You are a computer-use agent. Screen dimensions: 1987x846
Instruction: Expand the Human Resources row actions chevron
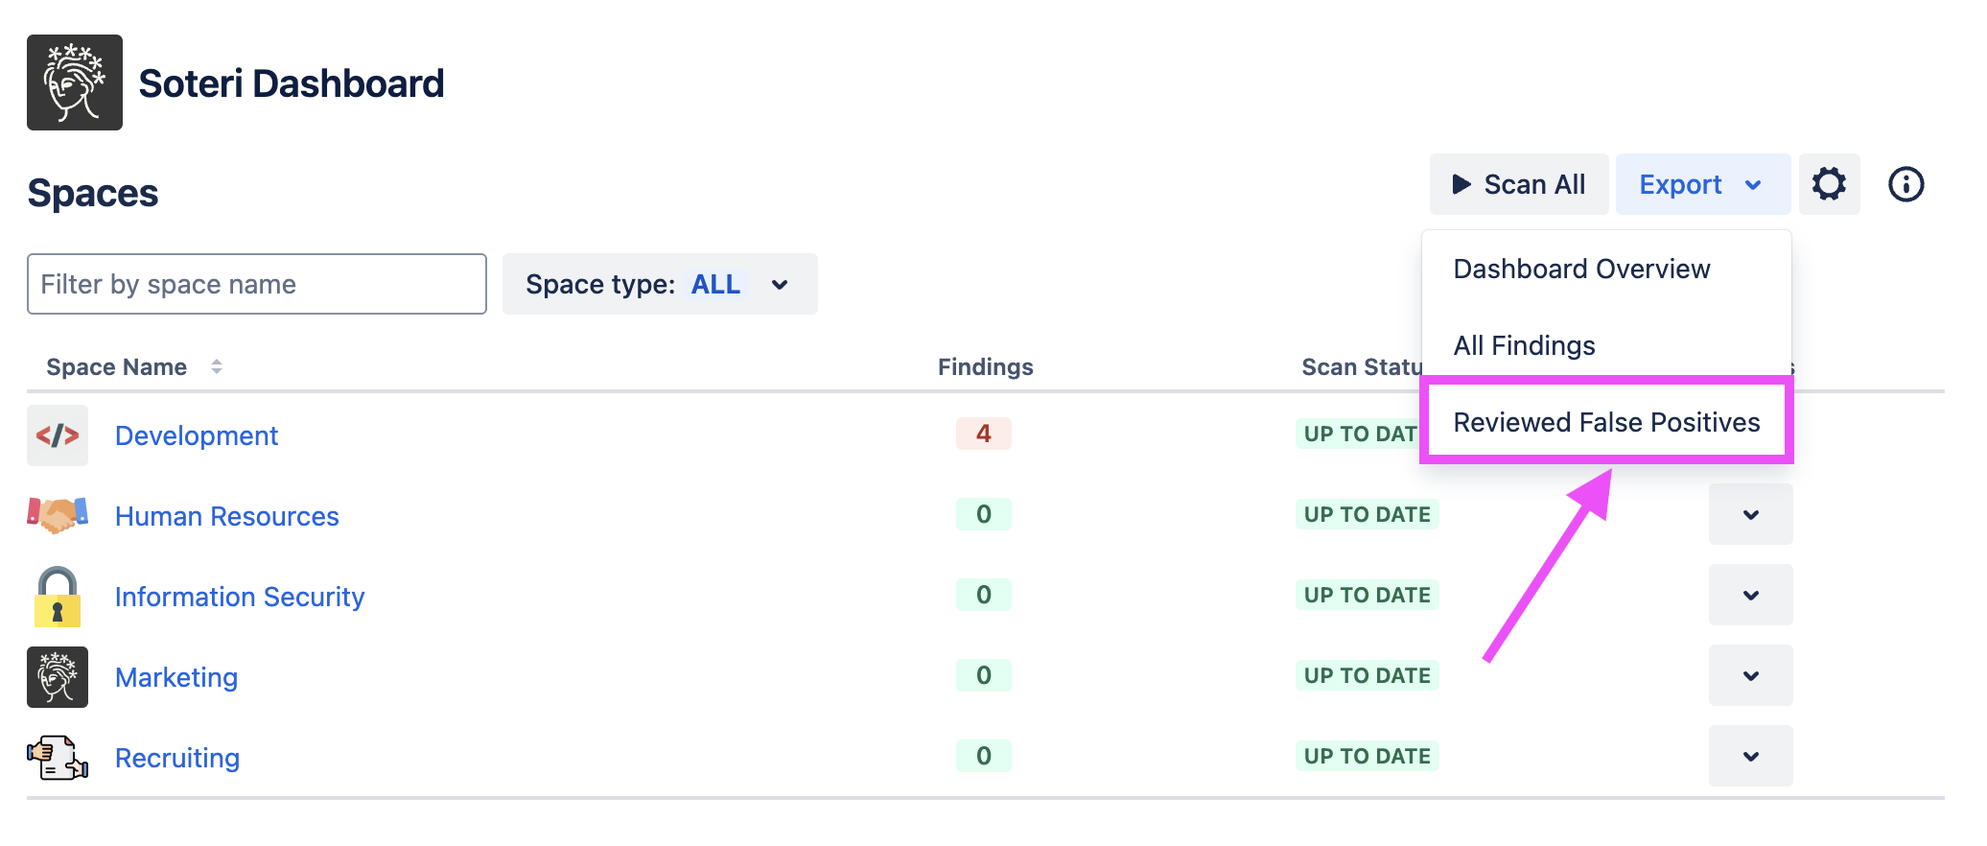tap(1750, 515)
